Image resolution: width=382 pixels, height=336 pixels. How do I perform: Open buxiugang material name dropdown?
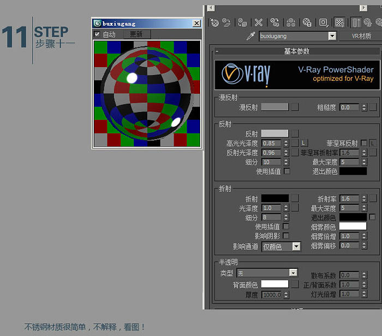pos(332,36)
